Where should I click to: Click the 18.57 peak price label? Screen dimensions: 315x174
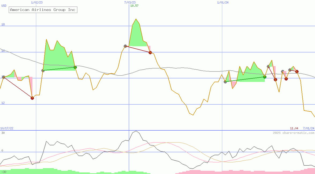(x=134, y=6)
